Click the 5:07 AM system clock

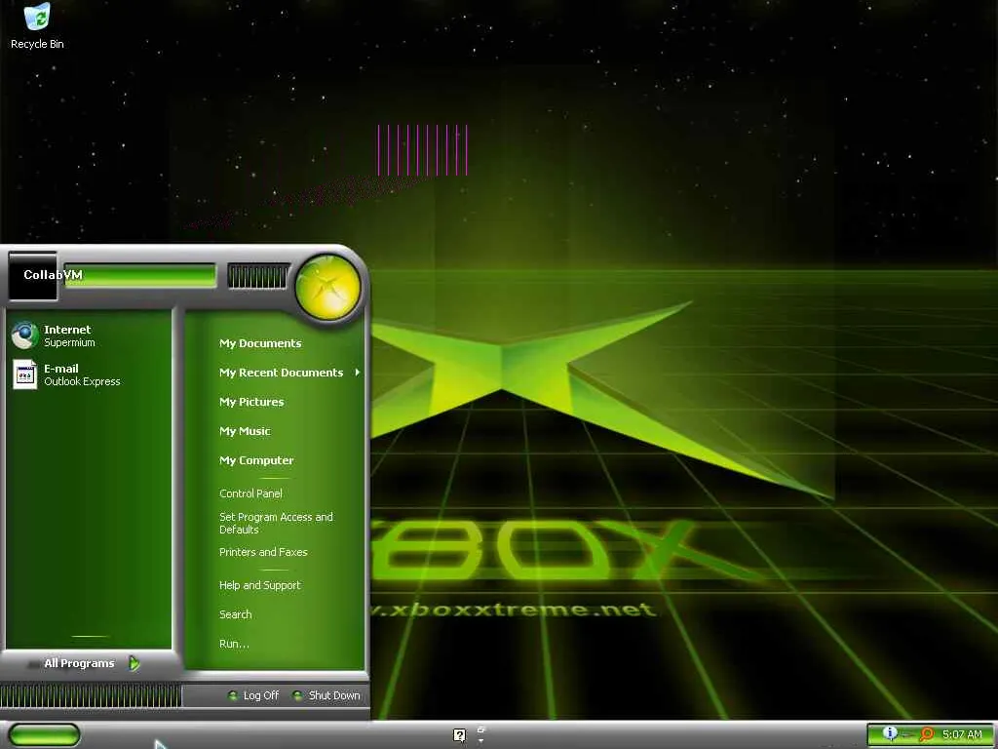coord(962,734)
